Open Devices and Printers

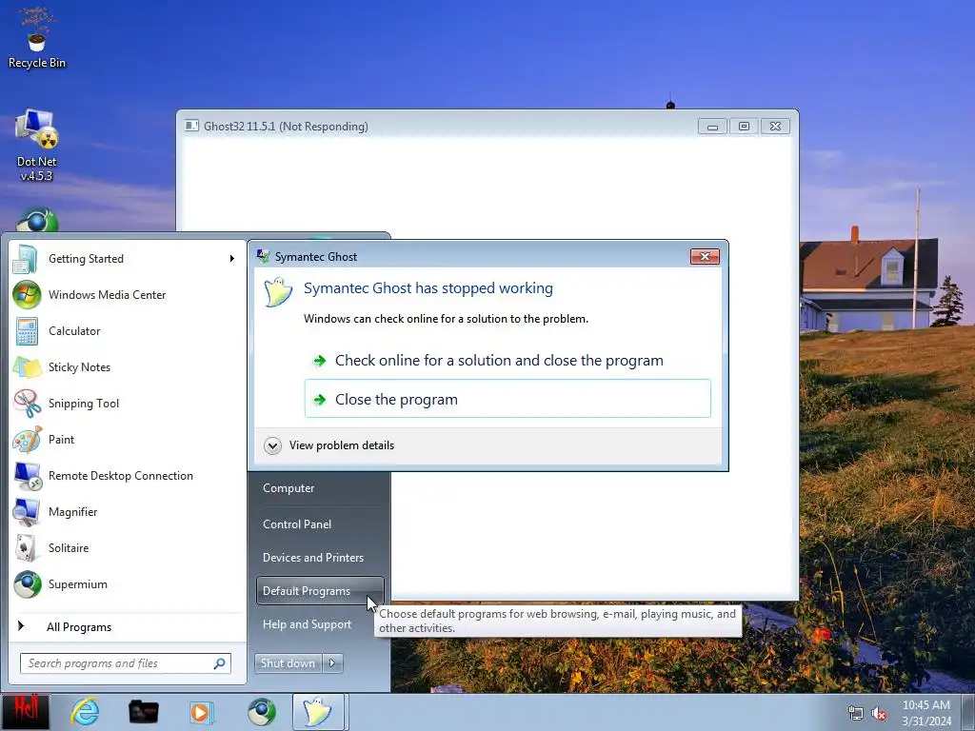[313, 558]
